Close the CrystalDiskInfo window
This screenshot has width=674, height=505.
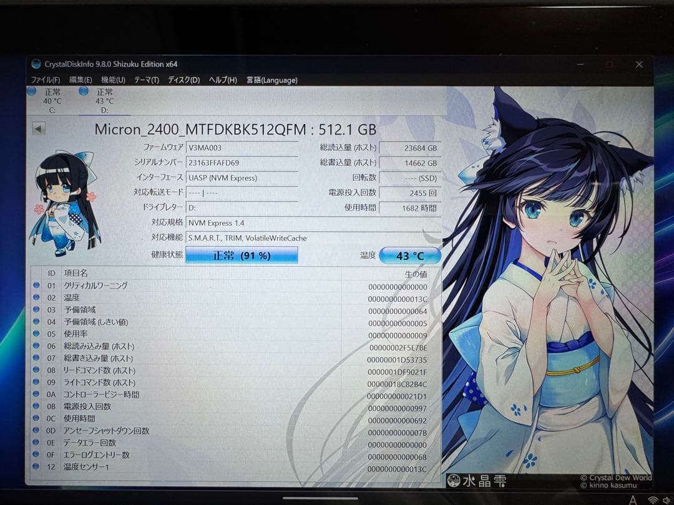pyautogui.click(x=639, y=64)
